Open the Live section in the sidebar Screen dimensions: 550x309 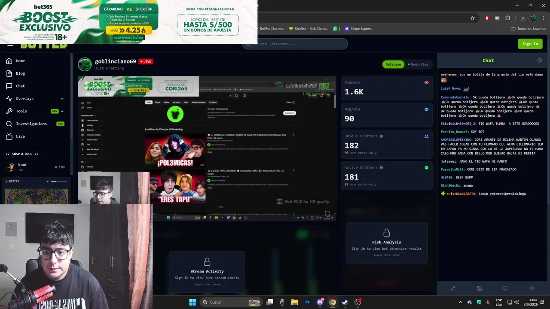[x=35, y=136]
